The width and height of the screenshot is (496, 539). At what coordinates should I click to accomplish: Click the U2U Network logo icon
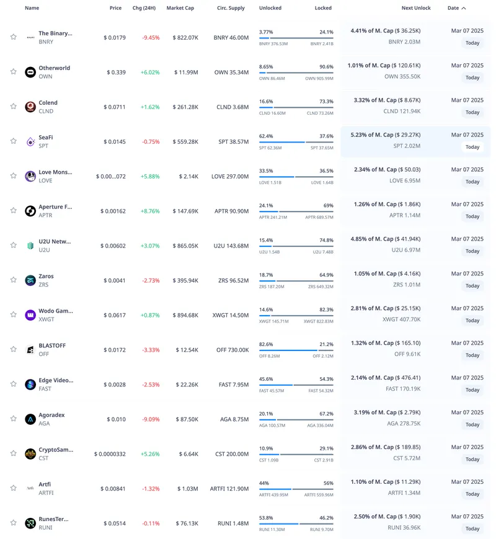(x=30, y=246)
